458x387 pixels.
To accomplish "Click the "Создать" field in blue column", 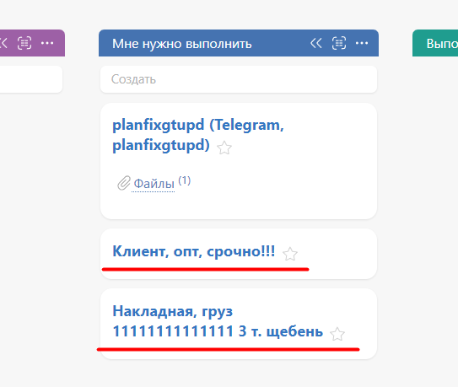I will point(239,79).
